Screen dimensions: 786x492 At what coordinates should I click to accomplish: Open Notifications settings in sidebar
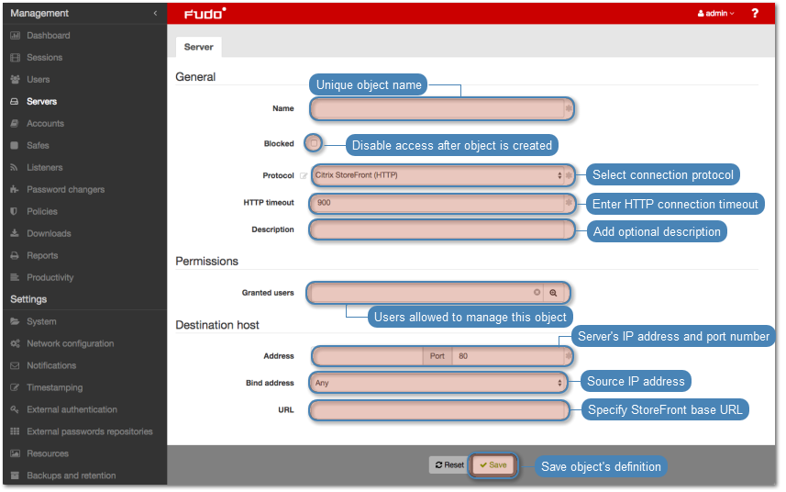coord(51,365)
